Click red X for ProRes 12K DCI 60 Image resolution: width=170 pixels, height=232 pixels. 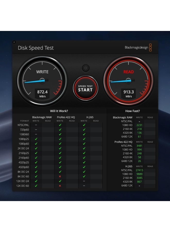coord(60,186)
